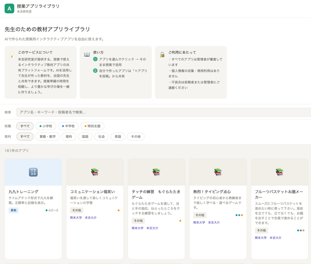311x264 pixels.
Task: Open the 授業アプリライブラリ header title
Action: point(38,6)
